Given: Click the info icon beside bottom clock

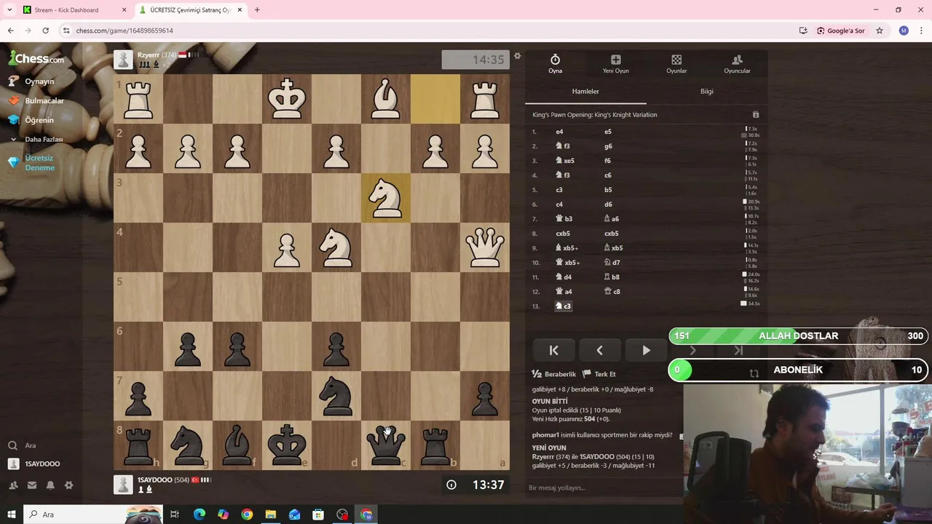Looking at the screenshot, I should pyautogui.click(x=451, y=485).
